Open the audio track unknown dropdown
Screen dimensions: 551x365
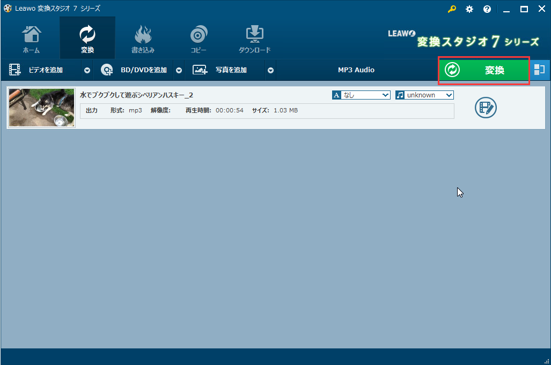[424, 95]
